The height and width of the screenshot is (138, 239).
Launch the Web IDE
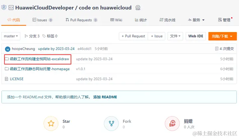click(x=196, y=36)
